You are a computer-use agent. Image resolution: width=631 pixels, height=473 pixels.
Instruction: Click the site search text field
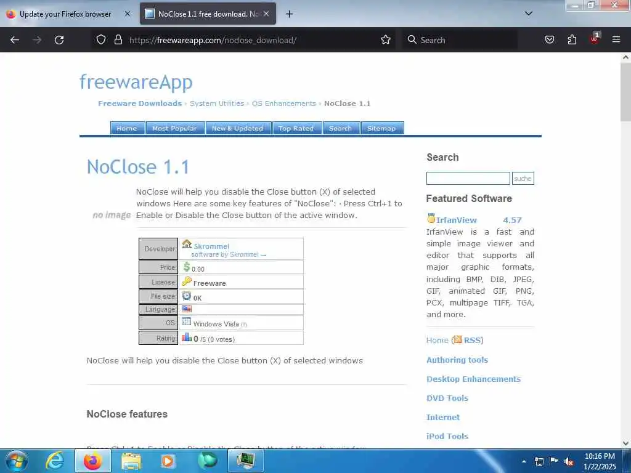pyautogui.click(x=468, y=178)
